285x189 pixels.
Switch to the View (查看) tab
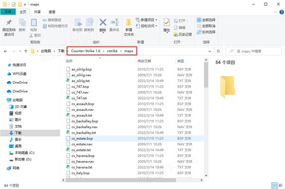tap(52, 12)
